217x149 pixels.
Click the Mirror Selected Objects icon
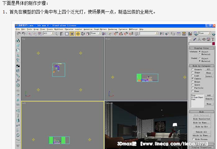pos(162,33)
